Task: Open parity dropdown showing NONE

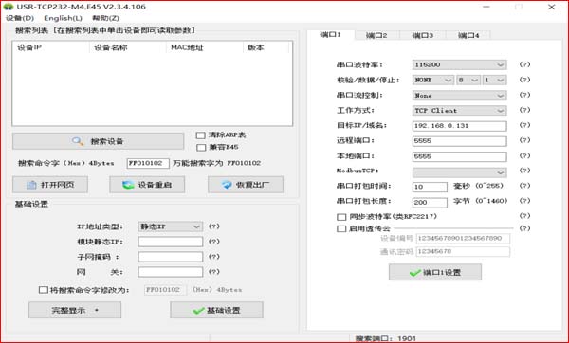Action: click(x=433, y=80)
